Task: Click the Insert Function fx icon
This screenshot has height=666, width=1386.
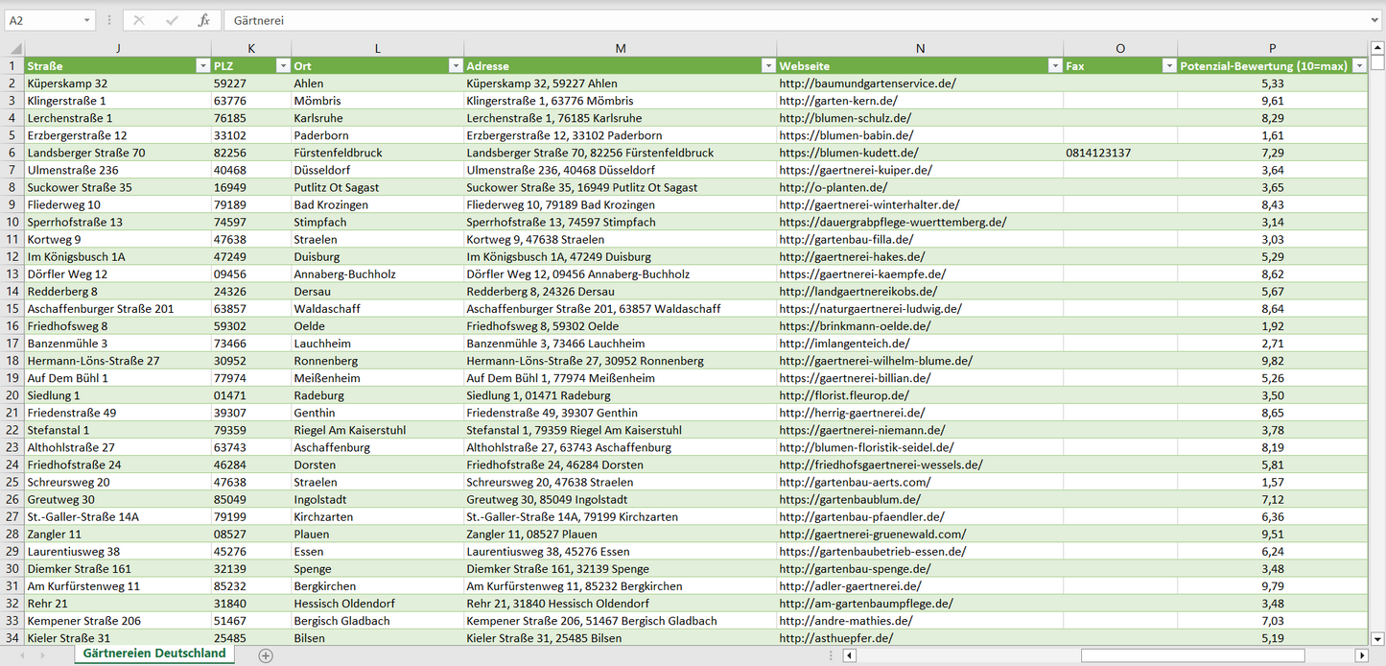Action: tap(203, 20)
